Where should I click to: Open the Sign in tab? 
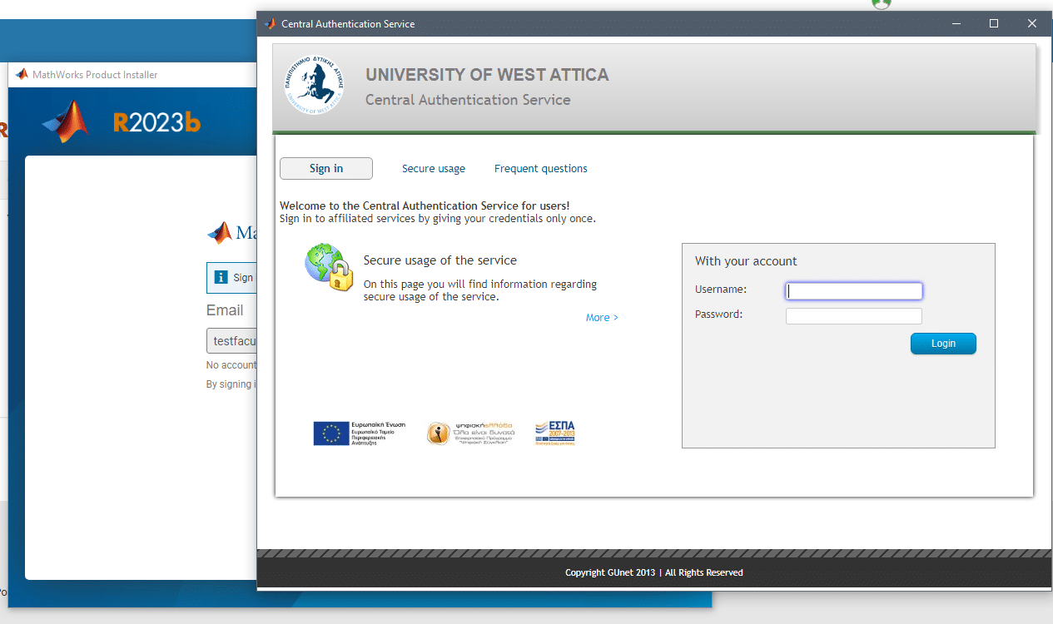click(326, 169)
